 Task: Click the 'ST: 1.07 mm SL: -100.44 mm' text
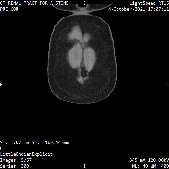[34, 143]
